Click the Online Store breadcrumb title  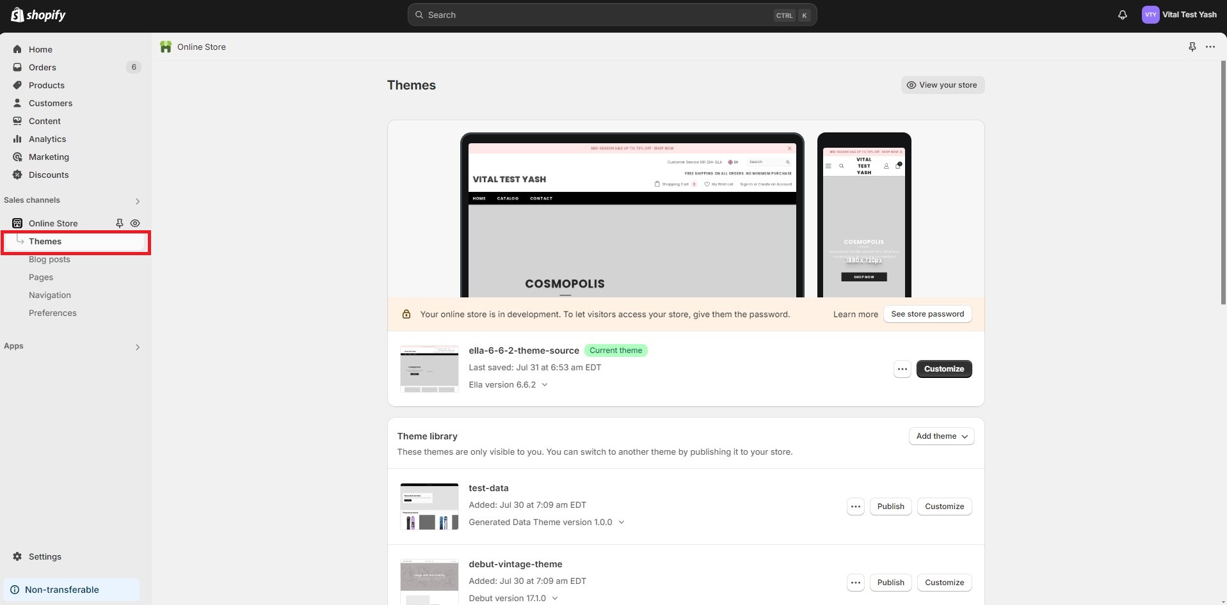click(x=202, y=47)
